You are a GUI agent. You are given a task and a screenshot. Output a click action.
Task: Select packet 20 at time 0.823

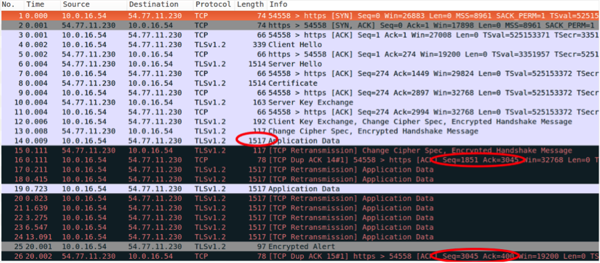tap(300, 199)
